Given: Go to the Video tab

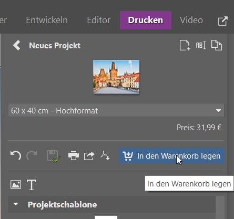Looking at the screenshot, I should click(191, 20).
